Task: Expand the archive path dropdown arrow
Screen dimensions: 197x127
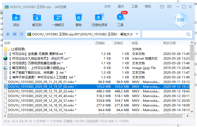Action: 137,34
